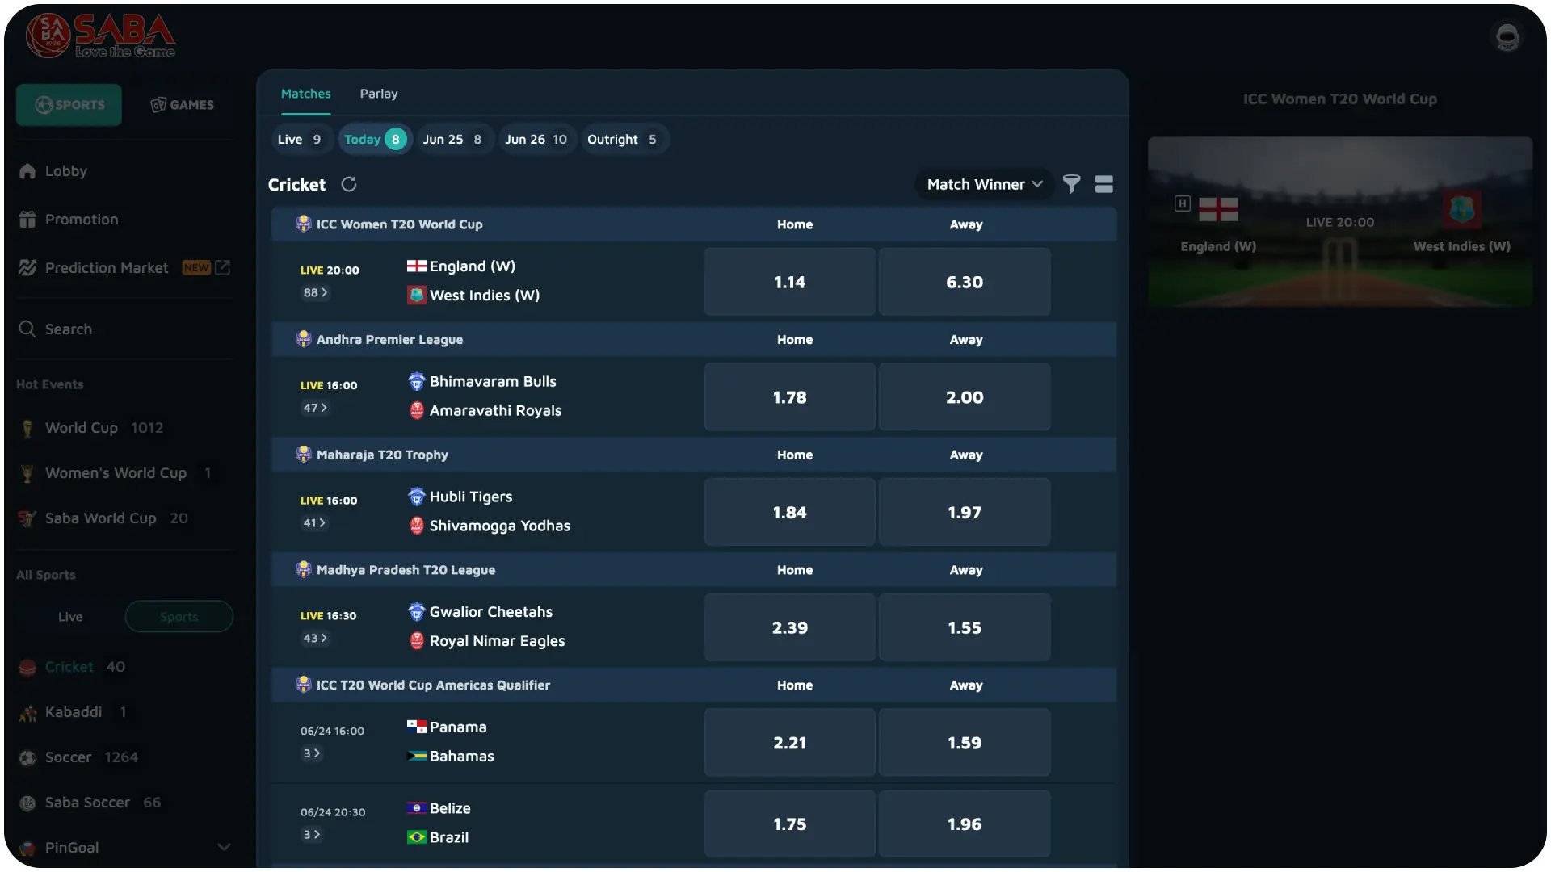Open the Soccer 1264 sport entry
The height and width of the screenshot is (872, 1551).
[125, 757]
